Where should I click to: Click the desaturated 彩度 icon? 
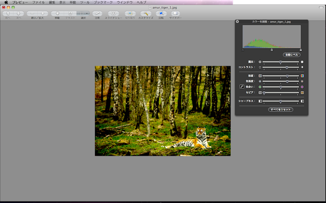(x=260, y=76)
